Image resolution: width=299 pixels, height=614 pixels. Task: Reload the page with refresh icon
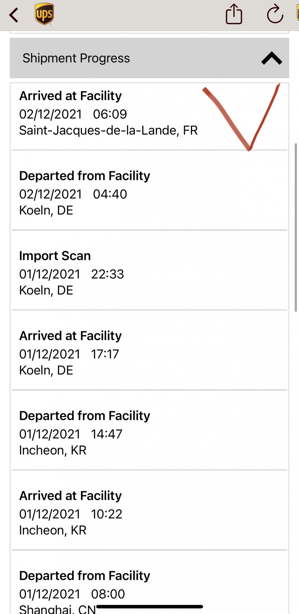click(x=275, y=14)
